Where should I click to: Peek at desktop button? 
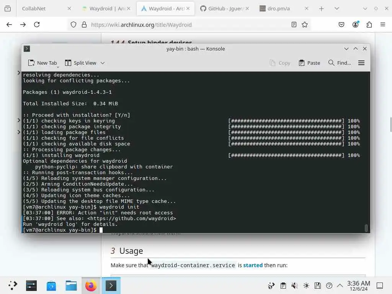coord(380,286)
